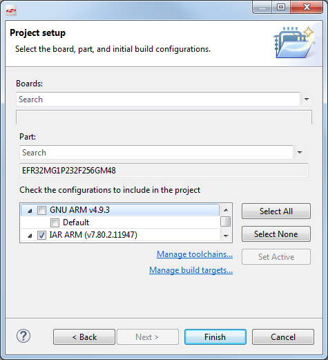This screenshot has width=328, height=360.
Task: Maximize the dialog window
Action: coord(281,8)
